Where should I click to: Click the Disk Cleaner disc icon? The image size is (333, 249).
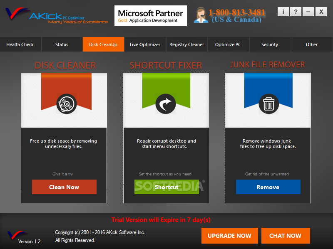(x=67, y=104)
